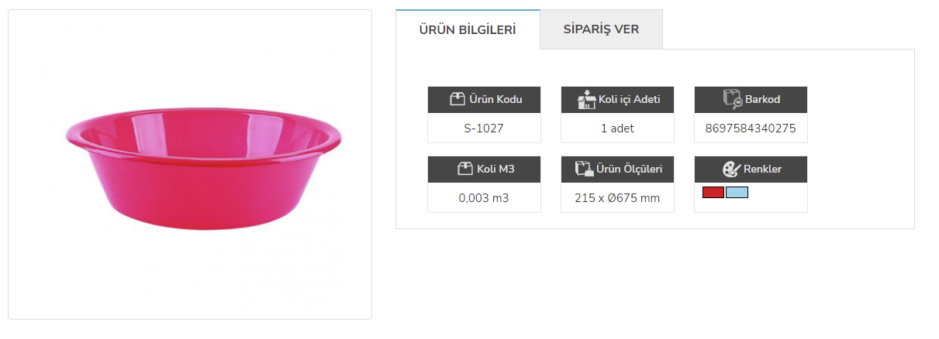Click the 215 x Ø675 mm dimensions value
The width and height of the screenshot is (939, 339).
(x=617, y=198)
